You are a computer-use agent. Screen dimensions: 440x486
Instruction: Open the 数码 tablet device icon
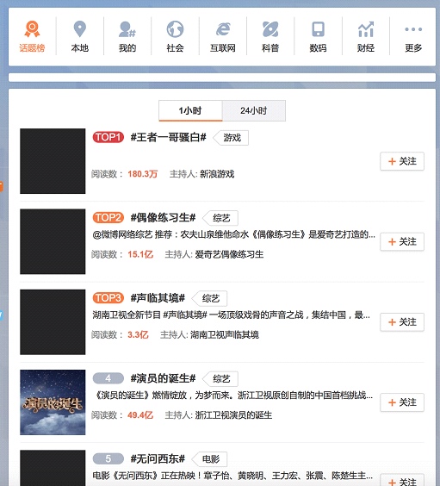click(318, 29)
